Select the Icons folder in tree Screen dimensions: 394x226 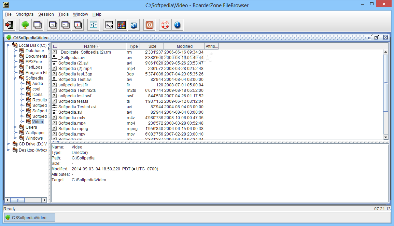(x=38, y=95)
